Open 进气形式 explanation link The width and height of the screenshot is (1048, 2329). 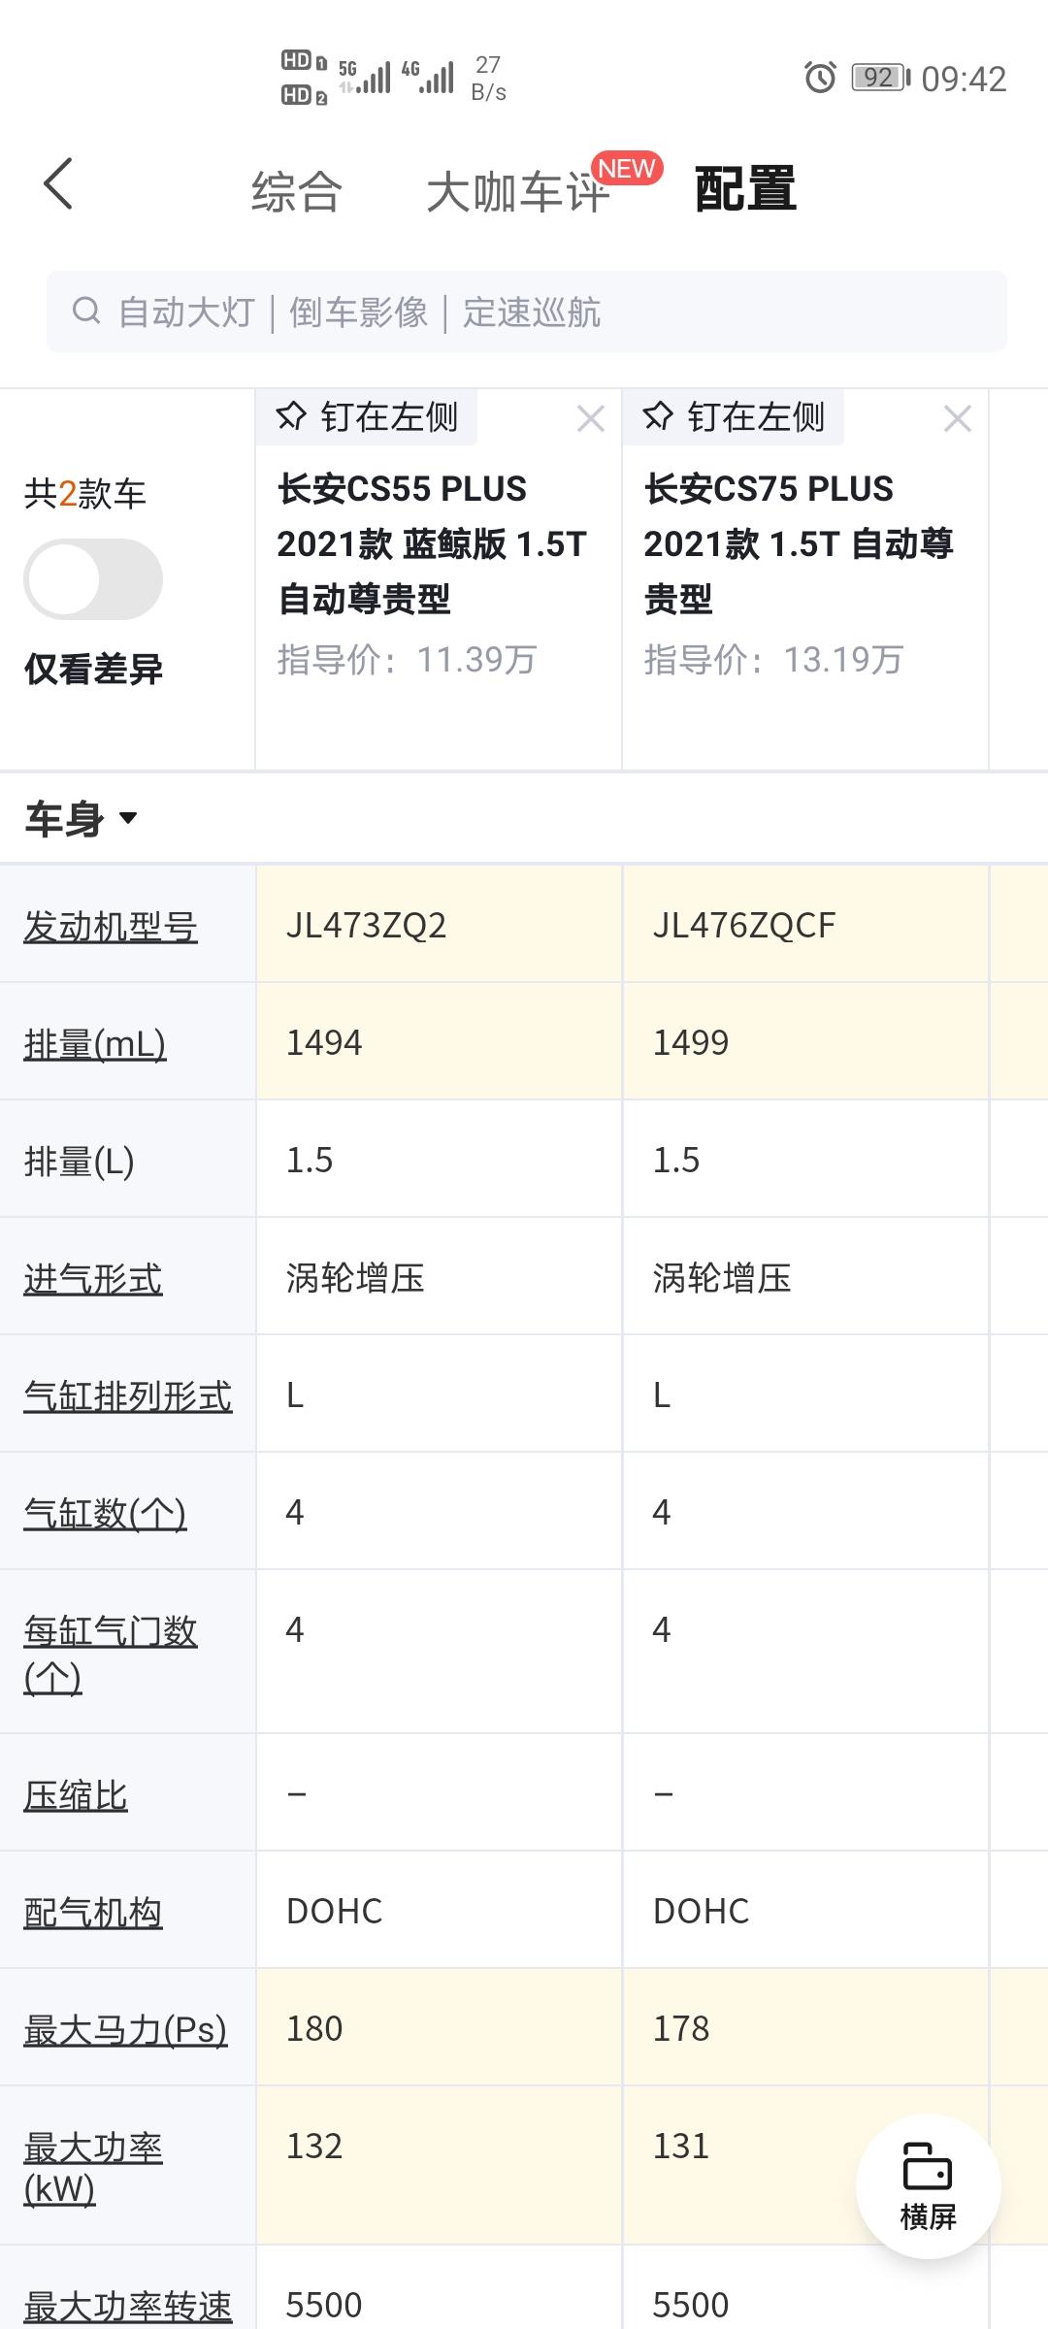tap(93, 1279)
